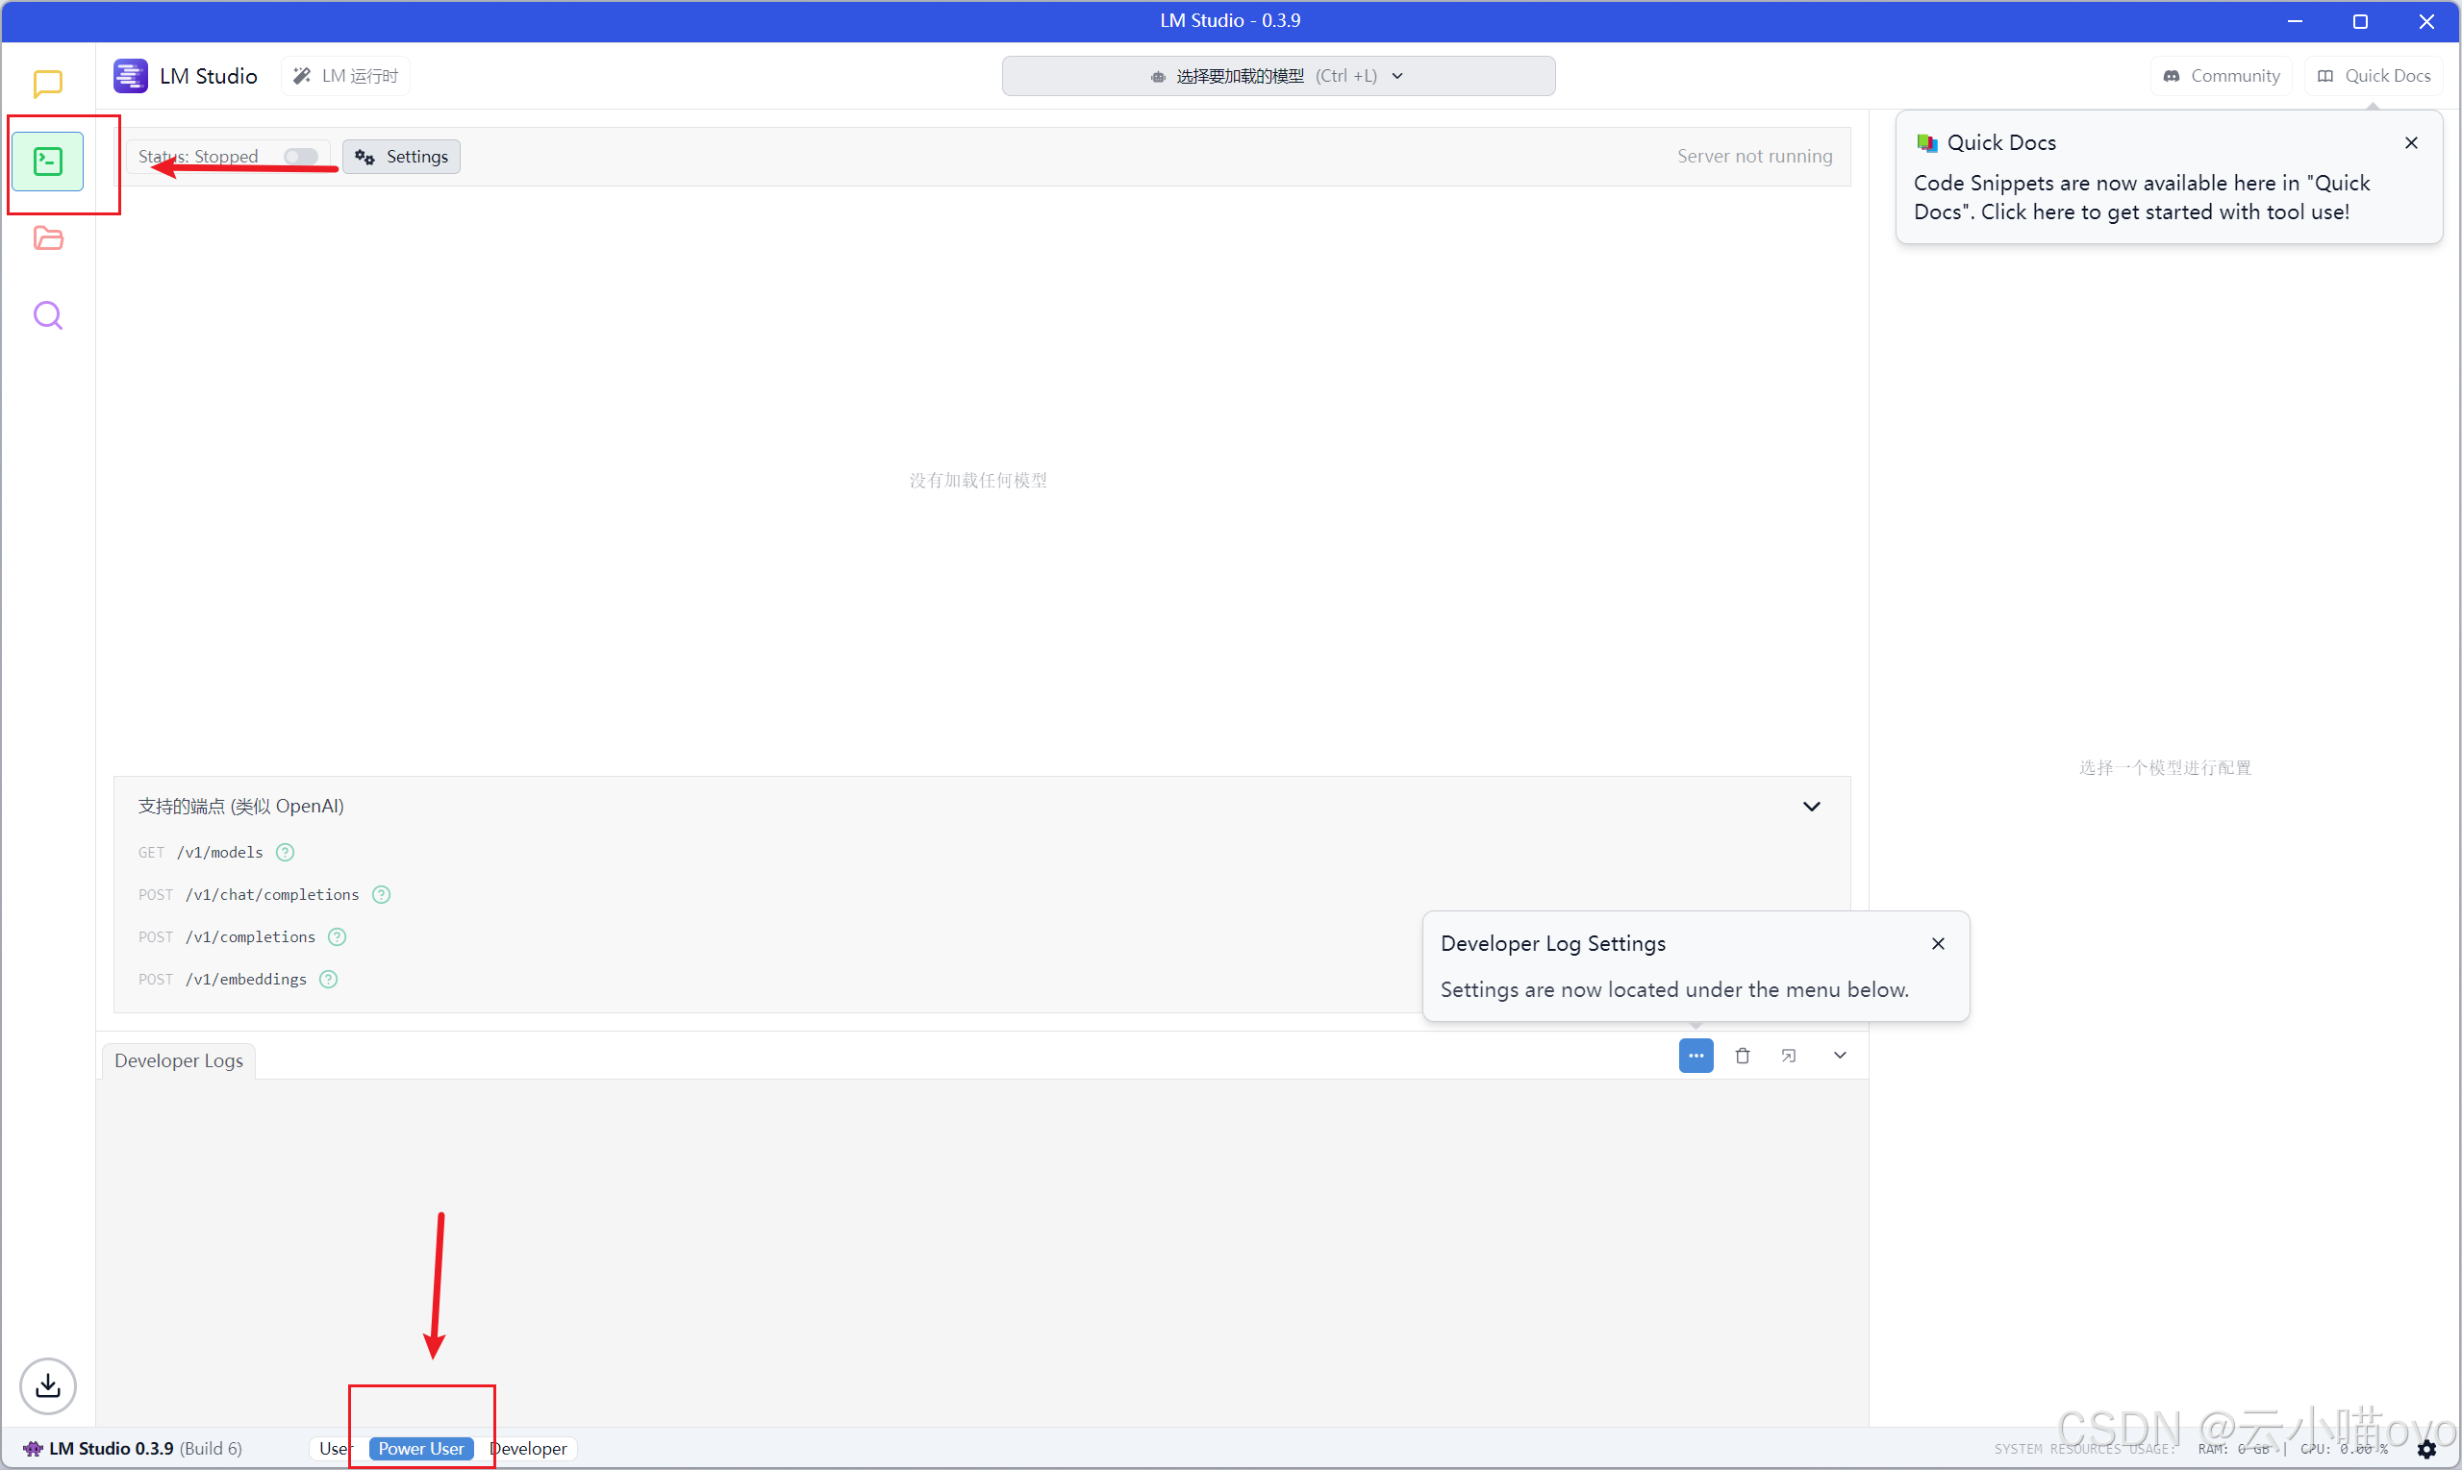
Task: Switch to Developer mode
Action: [x=528, y=1448]
